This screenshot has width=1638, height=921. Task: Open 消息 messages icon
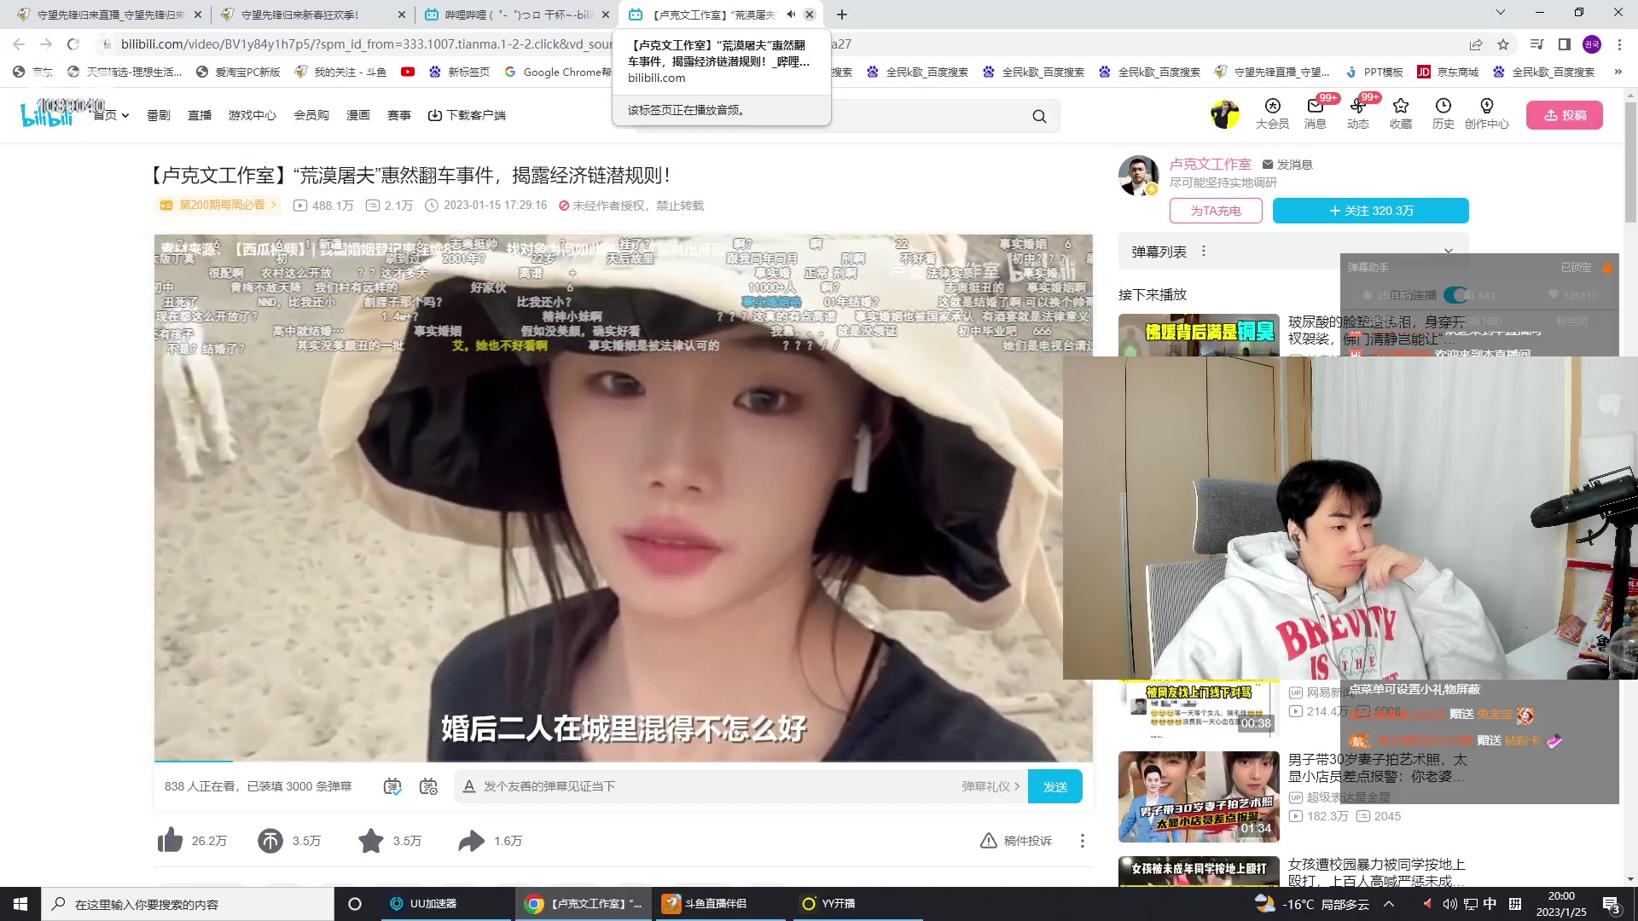pos(1315,113)
